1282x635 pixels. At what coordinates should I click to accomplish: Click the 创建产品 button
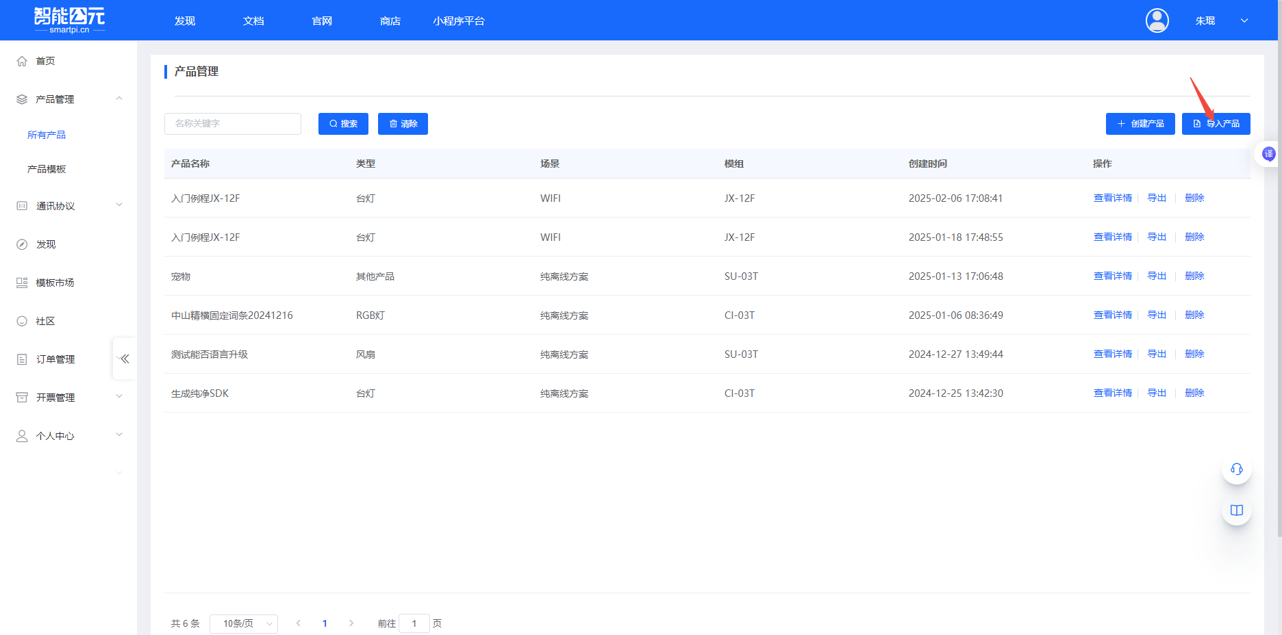click(x=1140, y=124)
